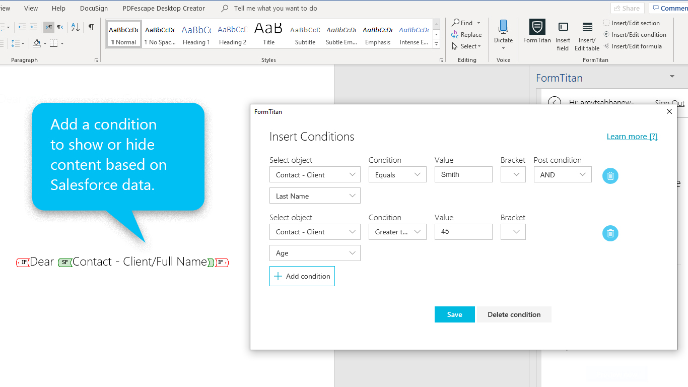Open second Select object Contact - Client dropdown
The height and width of the screenshot is (387, 688).
coord(315,232)
